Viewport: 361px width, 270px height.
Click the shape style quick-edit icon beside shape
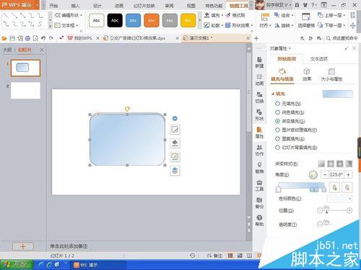click(175, 130)
